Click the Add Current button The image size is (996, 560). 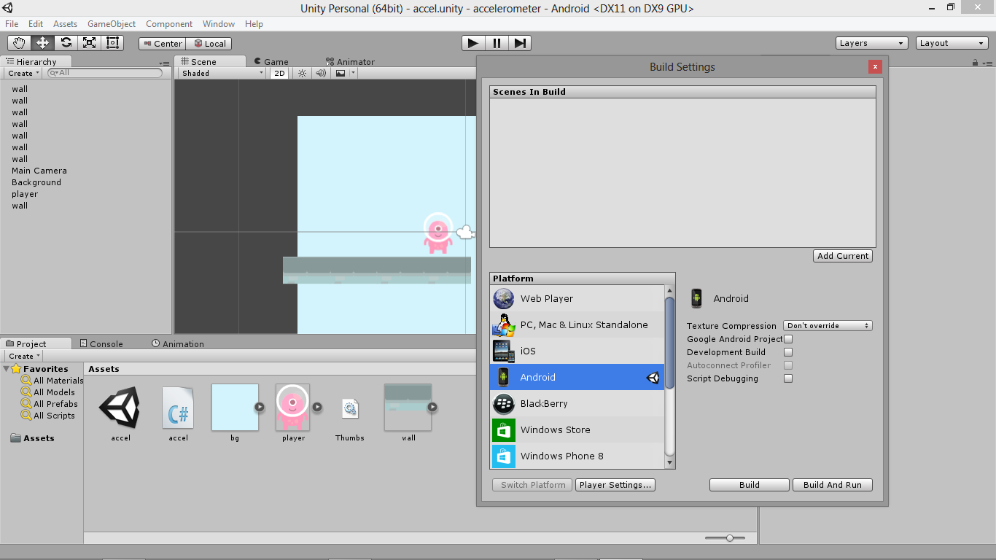[x=843, y=255]
